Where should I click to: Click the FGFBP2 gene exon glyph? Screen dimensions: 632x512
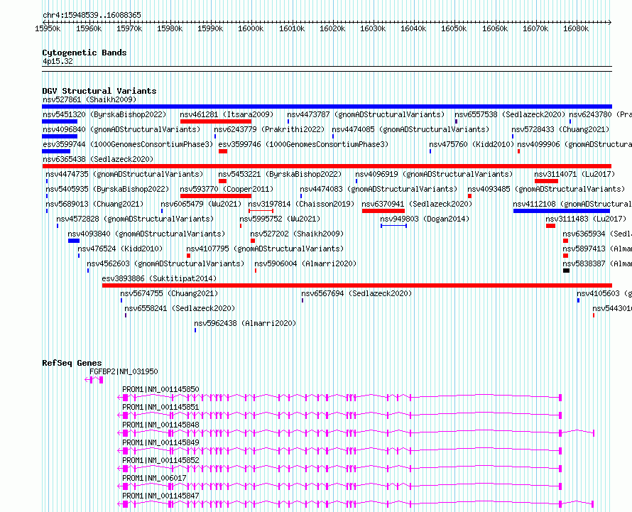click(94, 380)
